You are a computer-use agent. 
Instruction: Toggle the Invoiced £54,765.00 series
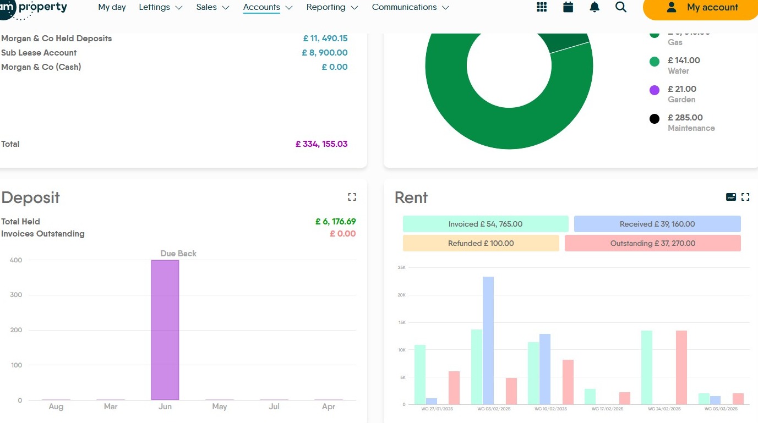point(485,224)
